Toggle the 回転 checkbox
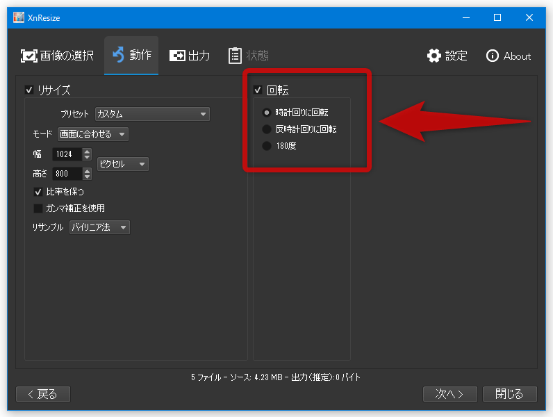 coord(258,90)
